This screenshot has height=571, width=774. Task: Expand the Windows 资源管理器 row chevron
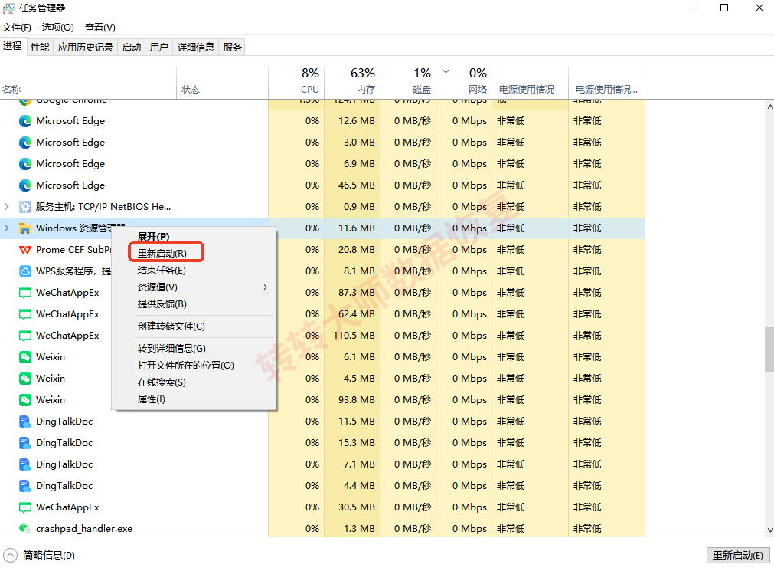tap(7, 228)
